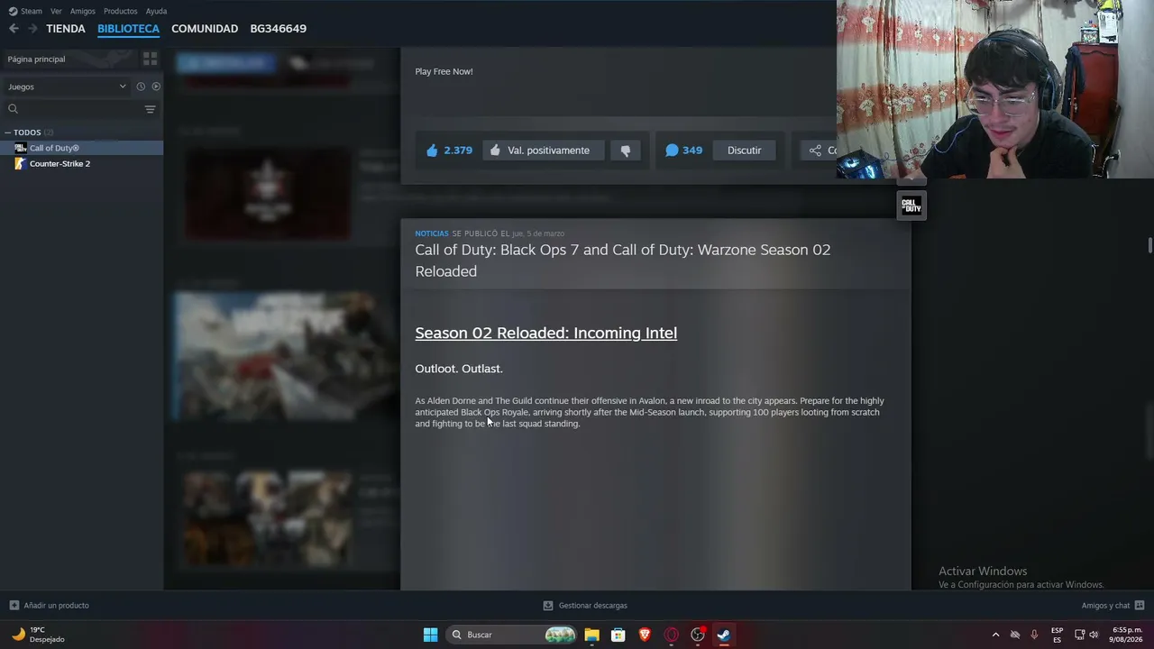The width and height of the screenshot is (1154, 649).
Task: Open Microsoft Store from the taskbar
Action: pyautogui.click(x=618, y=635)
